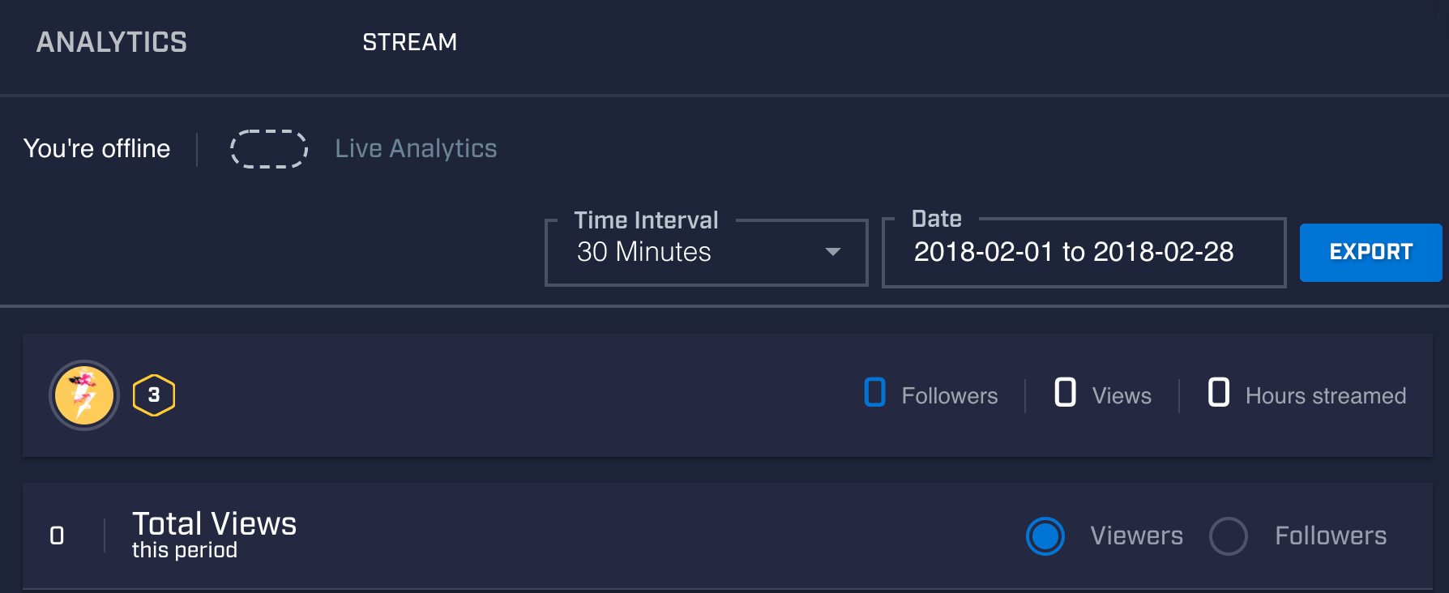Switch to the Followers radio option

(1229, 535)
